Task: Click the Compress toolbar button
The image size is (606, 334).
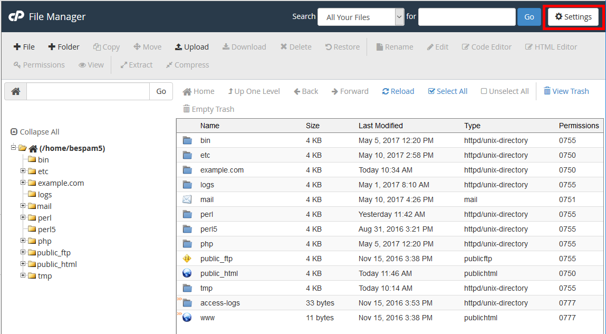Action: 187,65
